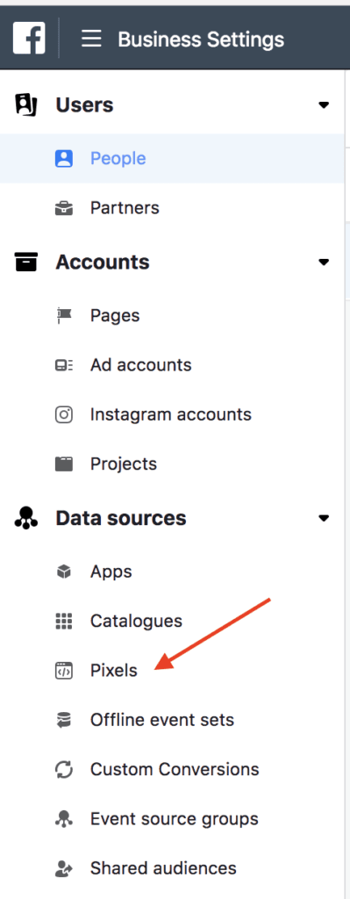Click the Instagram accounts camera icon
Image resolution: width=350 pixels, height=899 pixels.
(x=63, y=414)
